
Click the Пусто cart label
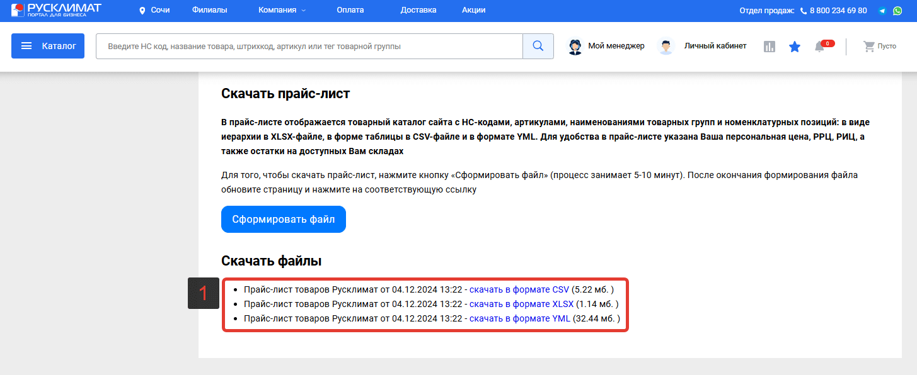887,47
